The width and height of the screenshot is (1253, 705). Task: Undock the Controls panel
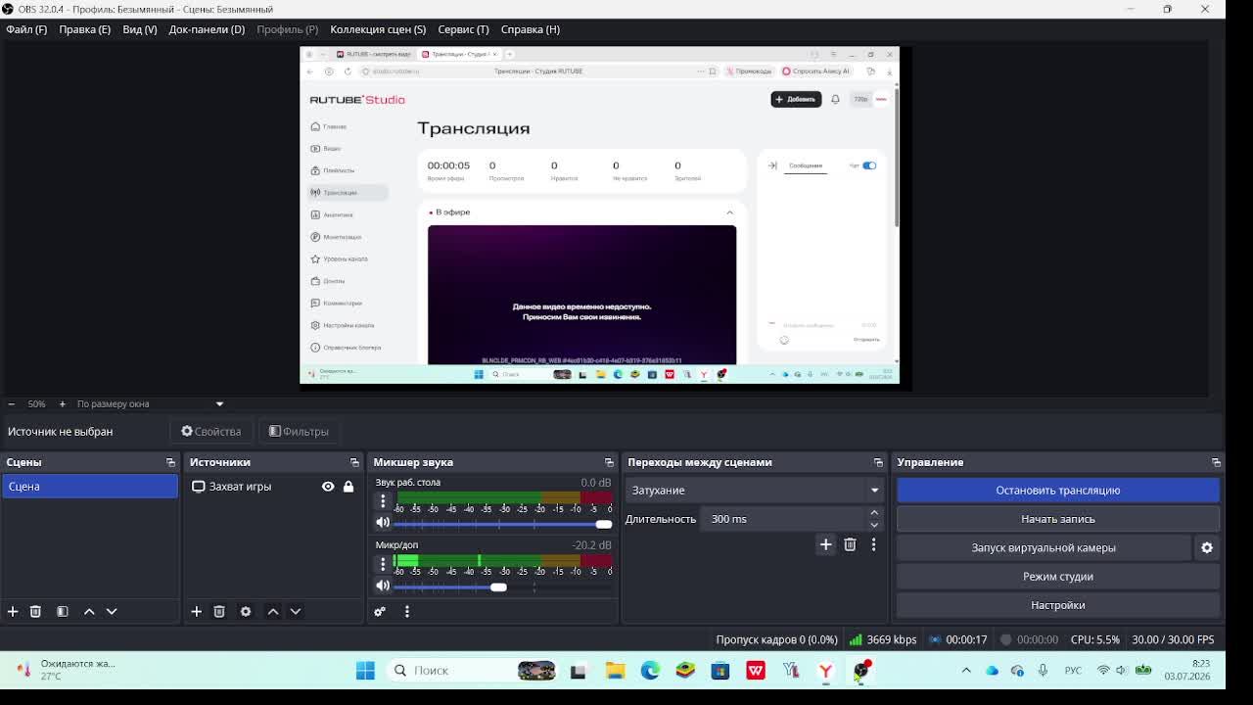pyautogui.click(x=1216, y=462)
